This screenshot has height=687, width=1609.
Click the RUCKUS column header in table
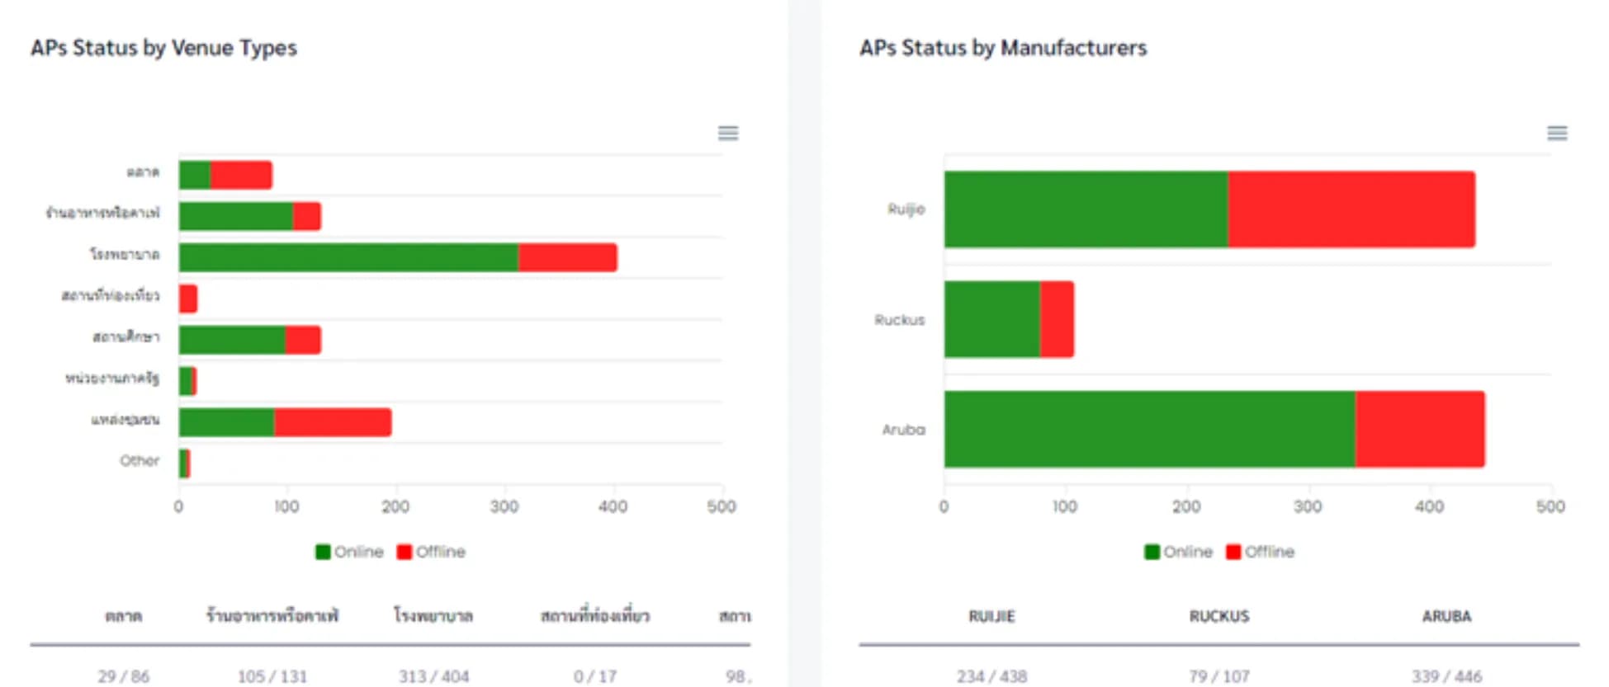pos(1219,616)
